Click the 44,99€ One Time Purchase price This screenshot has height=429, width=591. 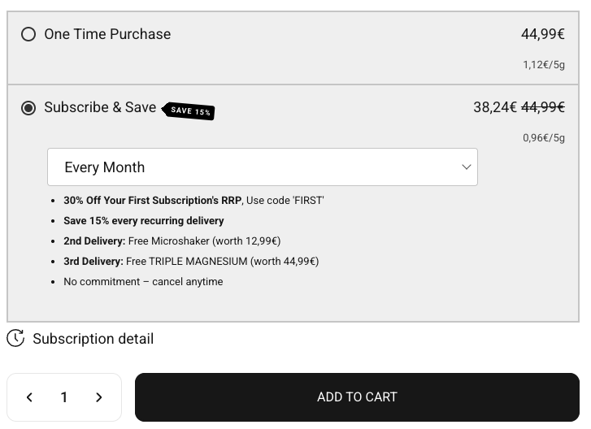[543, 34]
